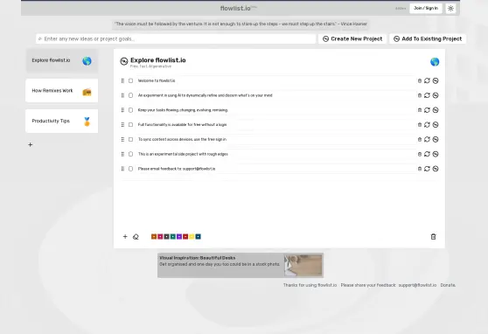
Task: Click the desk stock photo thumbnail
Action: [x=303, y=265]
